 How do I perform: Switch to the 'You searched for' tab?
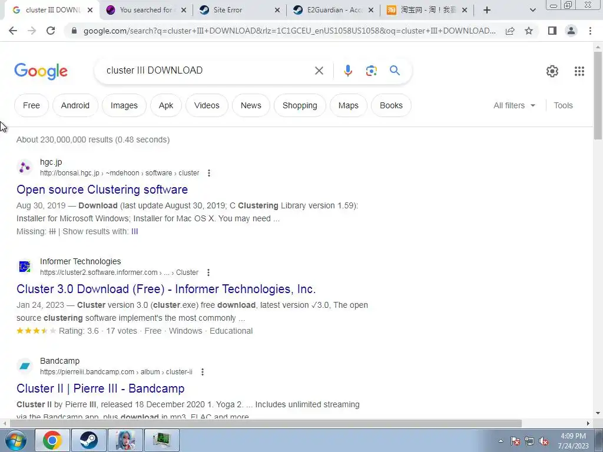(x=145, y=10)
